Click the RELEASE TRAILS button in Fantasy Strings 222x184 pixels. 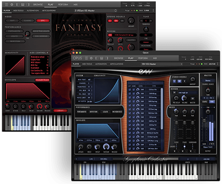pos(42,80)
